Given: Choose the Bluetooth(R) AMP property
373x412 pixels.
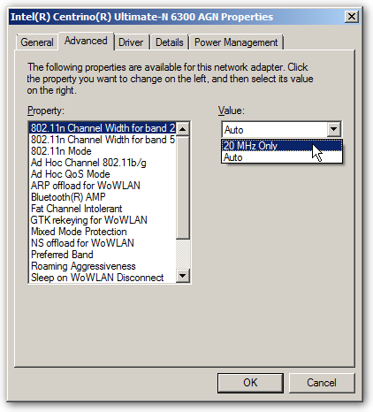Looking at the screenshot, I should pyautogui.click(x=103, y=197).
